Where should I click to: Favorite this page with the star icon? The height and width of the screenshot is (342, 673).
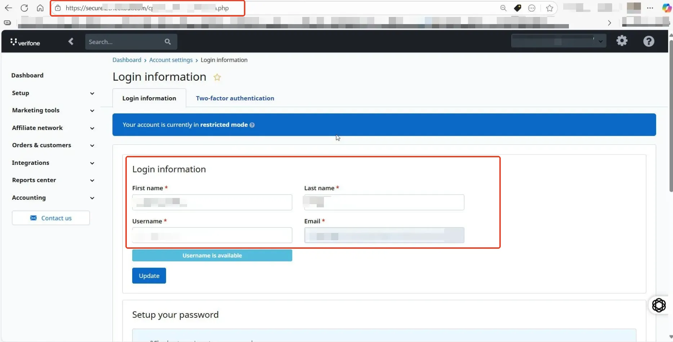[x=217, y=77]
